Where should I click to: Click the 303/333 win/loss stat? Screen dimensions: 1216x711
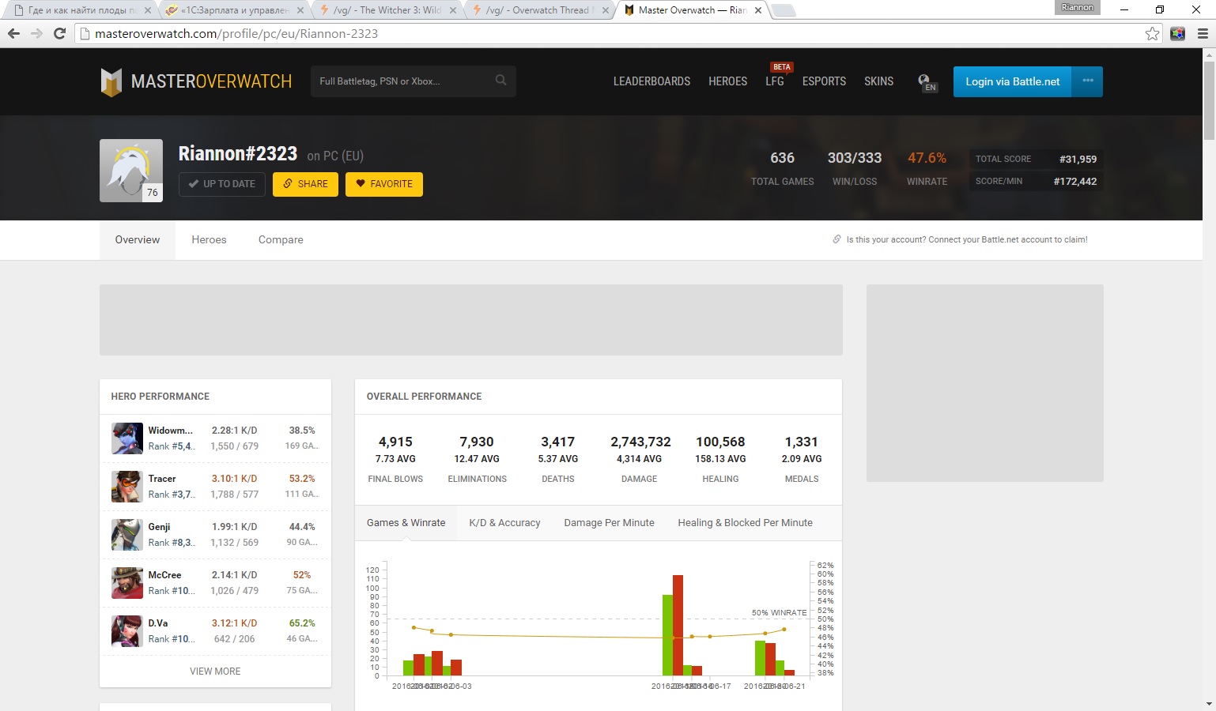855,158
